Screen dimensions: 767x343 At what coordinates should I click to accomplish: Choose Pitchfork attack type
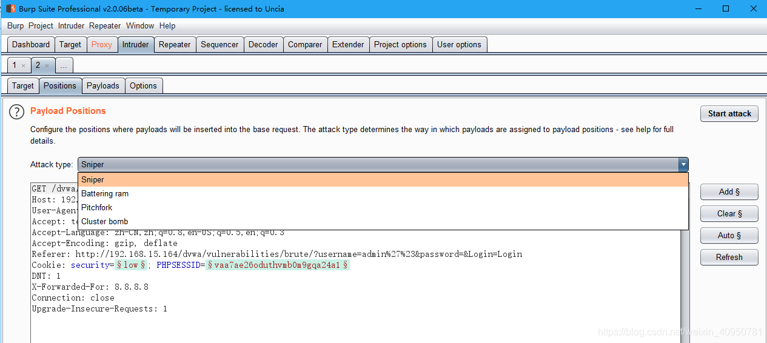click(x=383, y=207)
